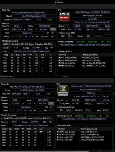The height and width of the screenshot is (152, 115).
Task: Click HVCI indicator in NVIDIA window
Action: coord(107,116)
